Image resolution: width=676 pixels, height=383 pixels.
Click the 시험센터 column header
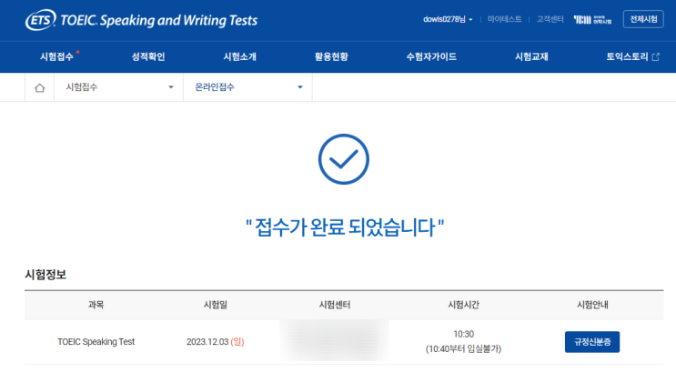pos(335,305)
